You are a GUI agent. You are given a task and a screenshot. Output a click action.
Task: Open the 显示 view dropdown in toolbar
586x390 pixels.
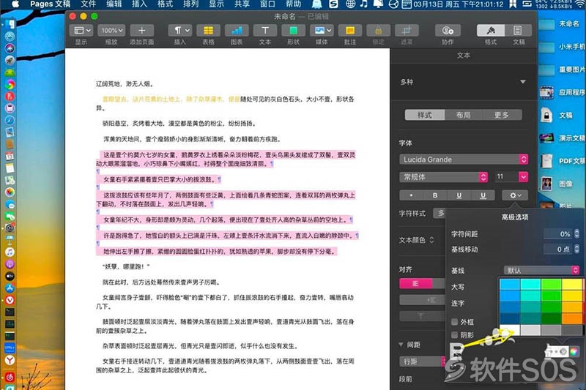81,30
